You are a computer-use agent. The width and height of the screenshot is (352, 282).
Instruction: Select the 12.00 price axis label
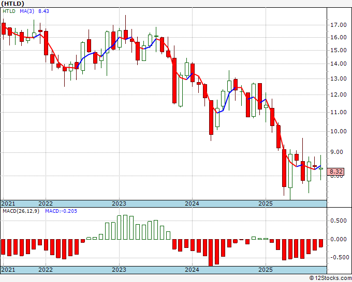339,95
